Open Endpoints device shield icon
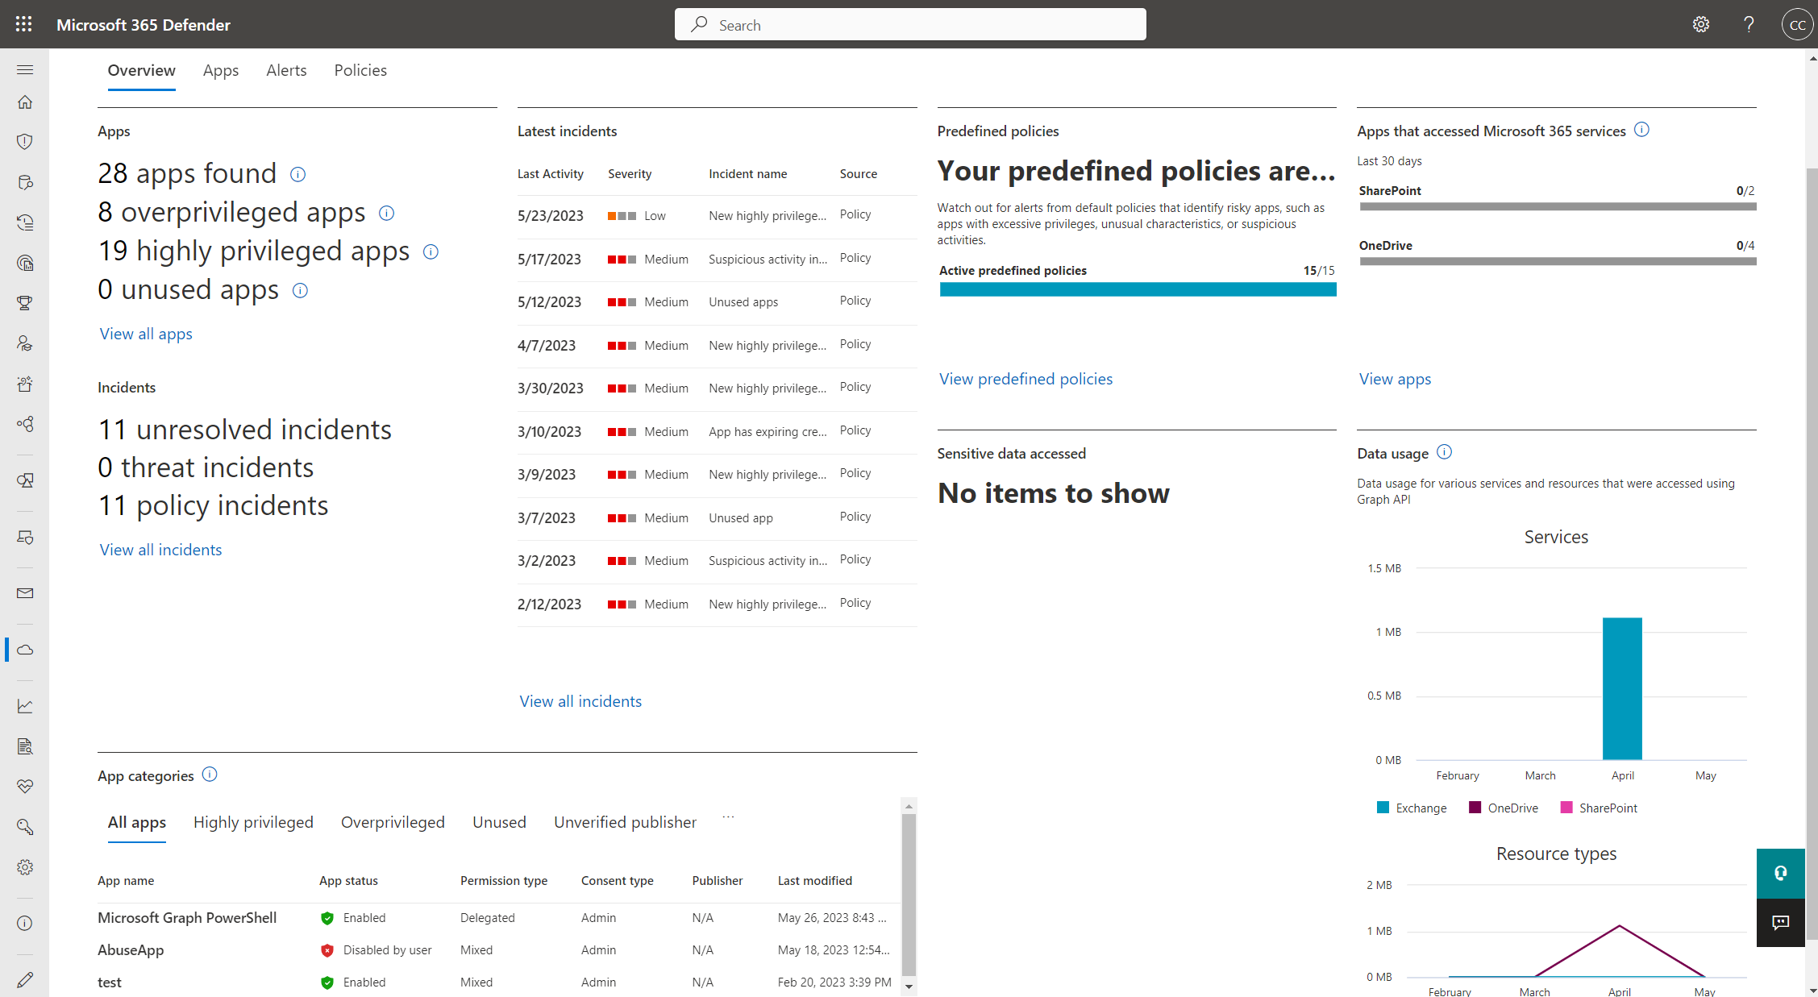 tap(25, 537)
